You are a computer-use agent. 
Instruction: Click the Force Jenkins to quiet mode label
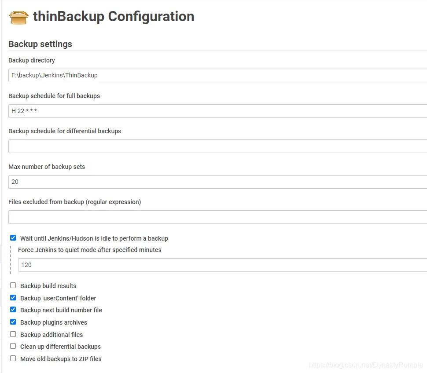click(x=90, y=250)
